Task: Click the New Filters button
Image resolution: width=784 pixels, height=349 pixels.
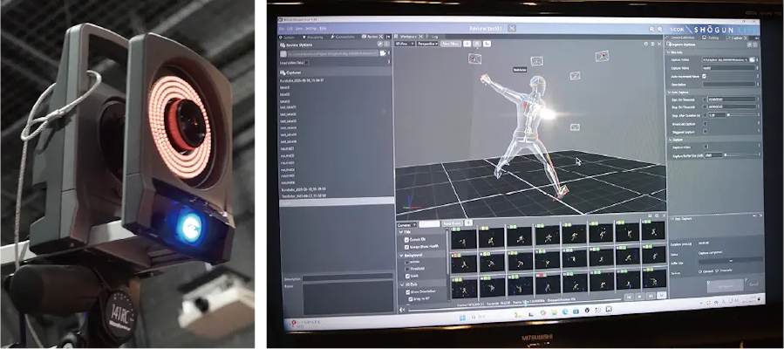Action: (x=451, y=42)
